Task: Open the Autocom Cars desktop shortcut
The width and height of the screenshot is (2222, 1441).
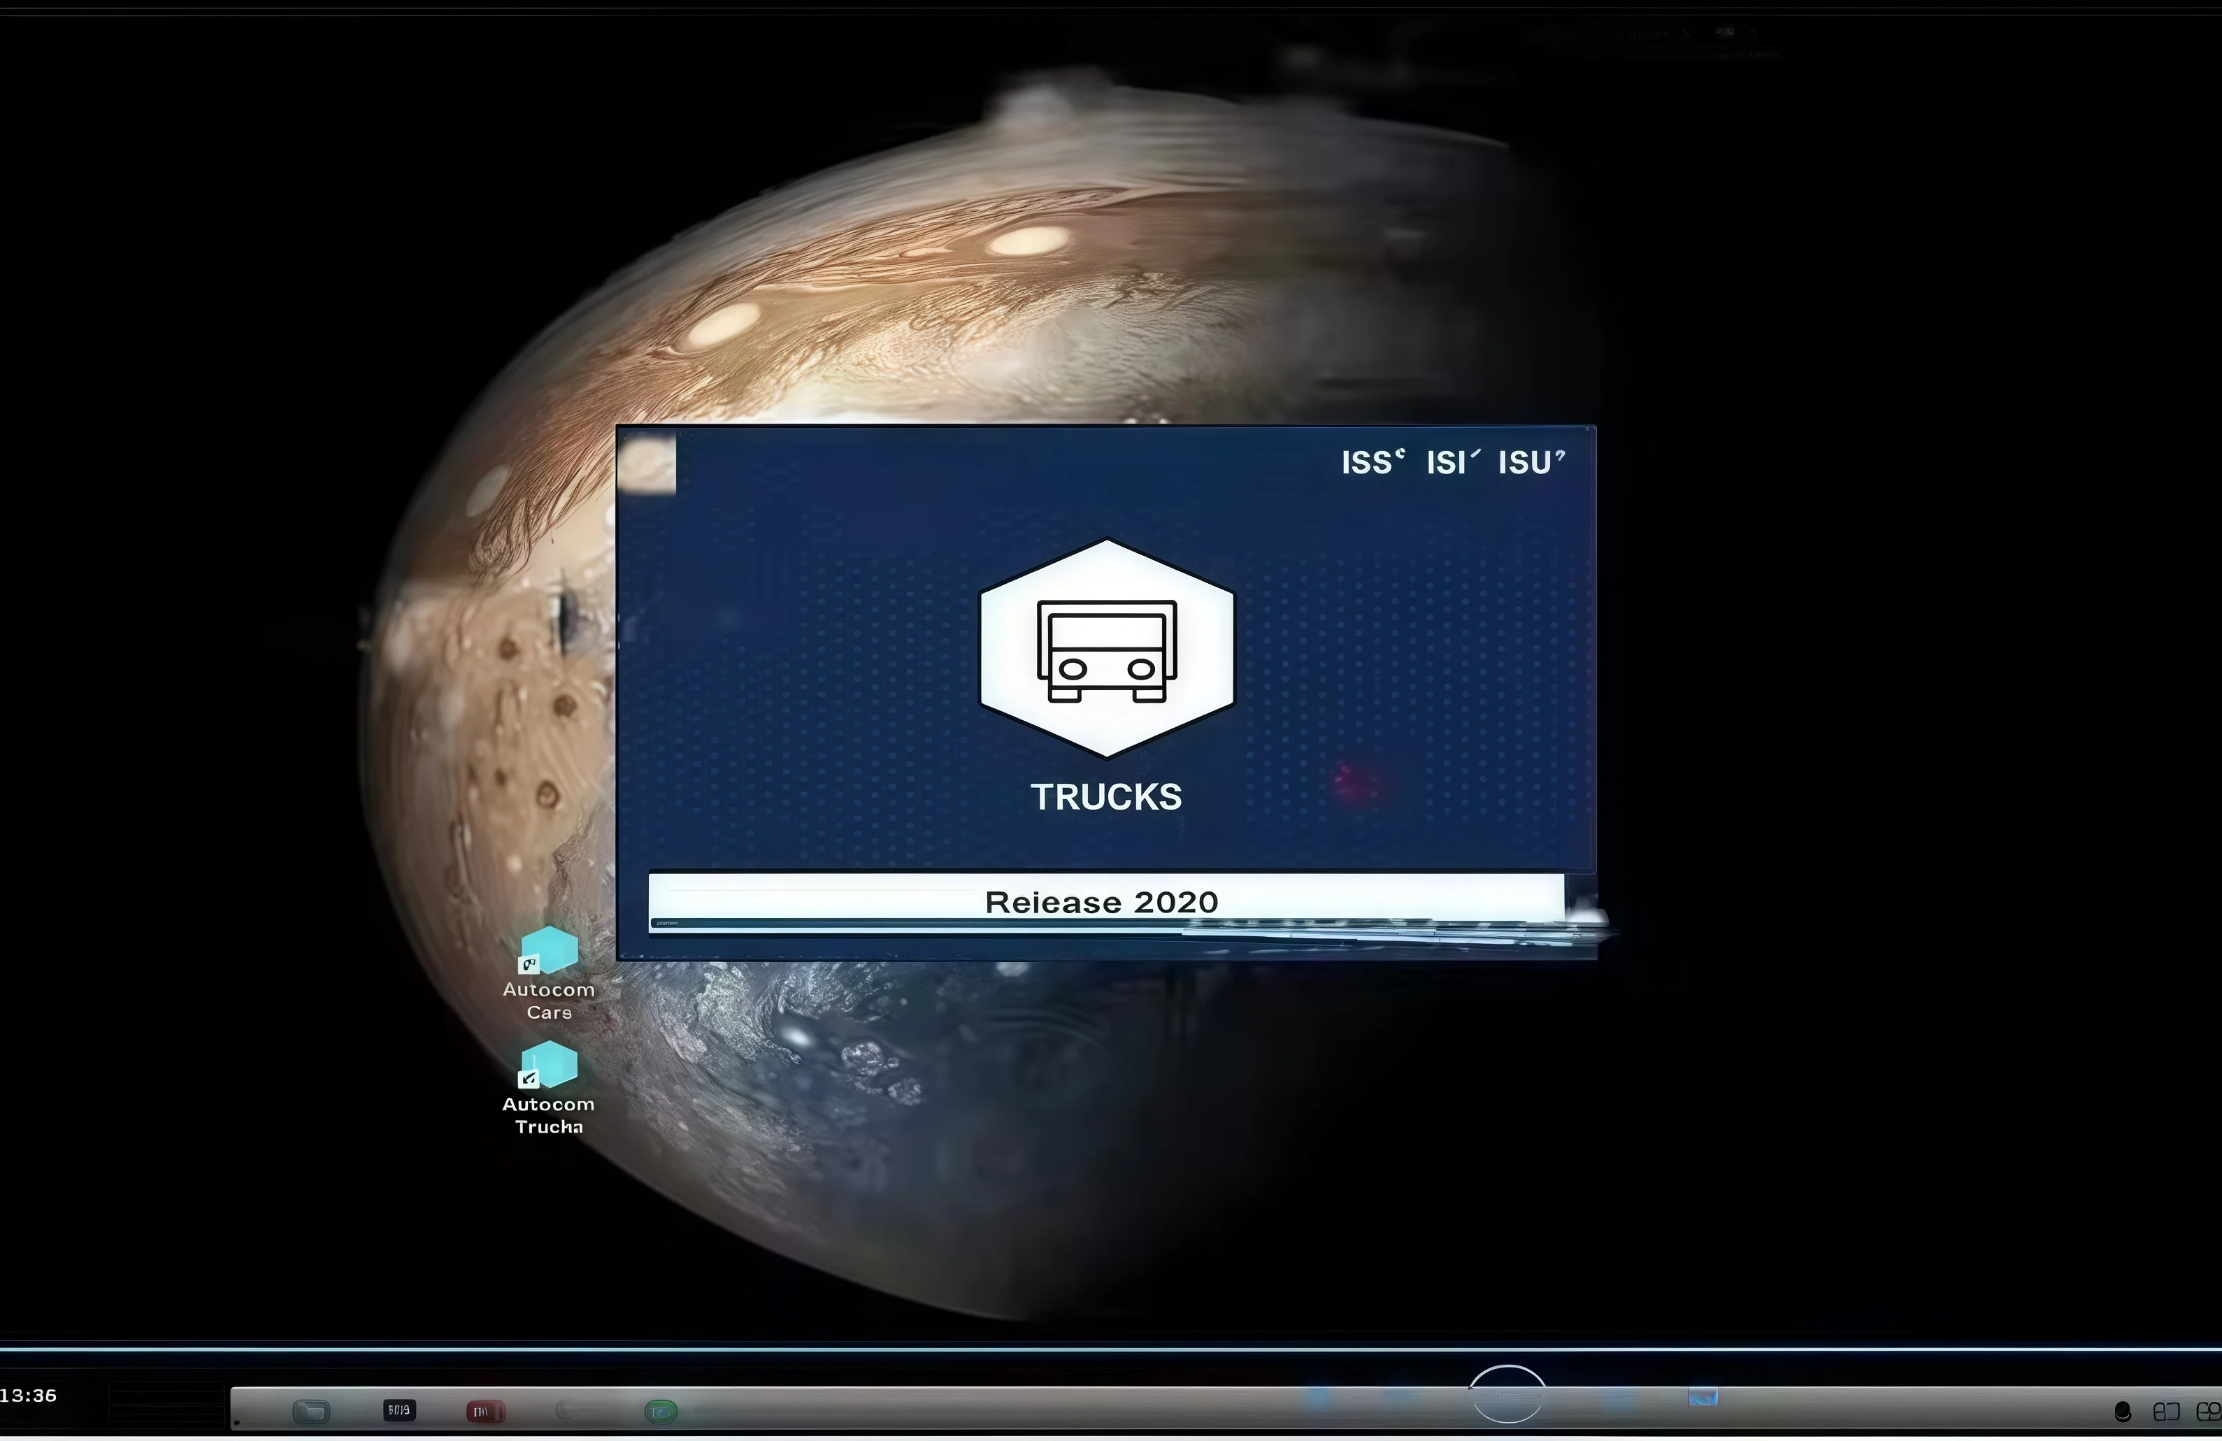Action: click(549, 972)
